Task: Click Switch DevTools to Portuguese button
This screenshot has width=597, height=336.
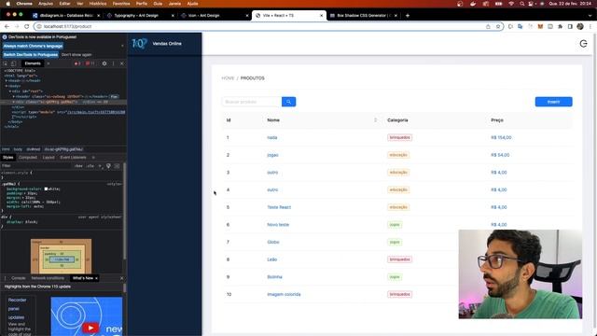Action: tap(31, 55)
